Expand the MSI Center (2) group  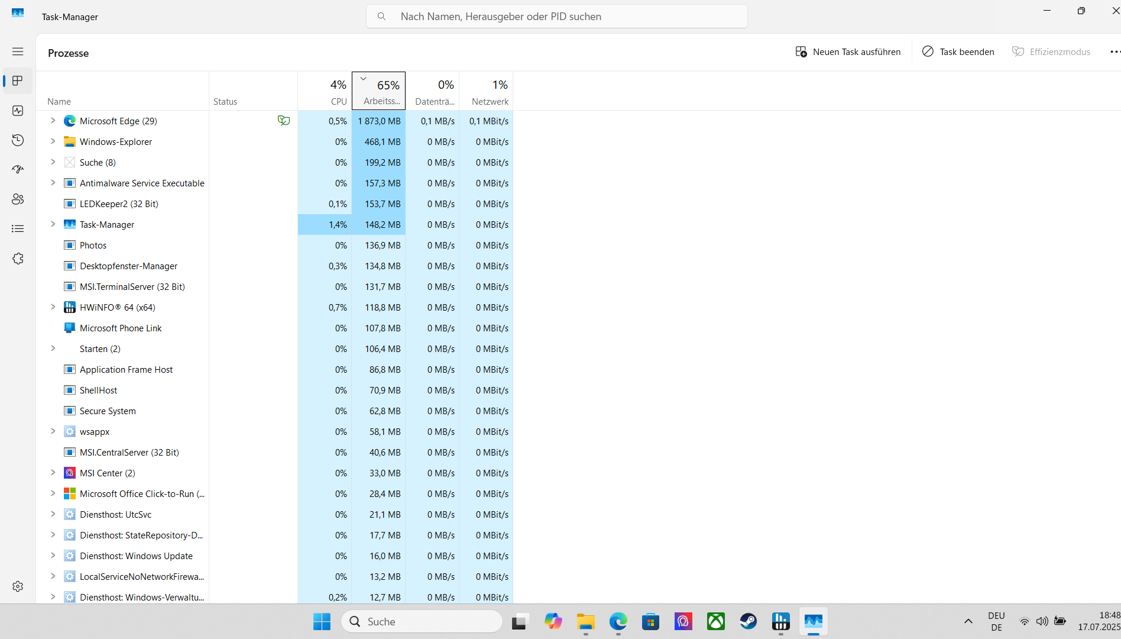click(x=53, y=473)
